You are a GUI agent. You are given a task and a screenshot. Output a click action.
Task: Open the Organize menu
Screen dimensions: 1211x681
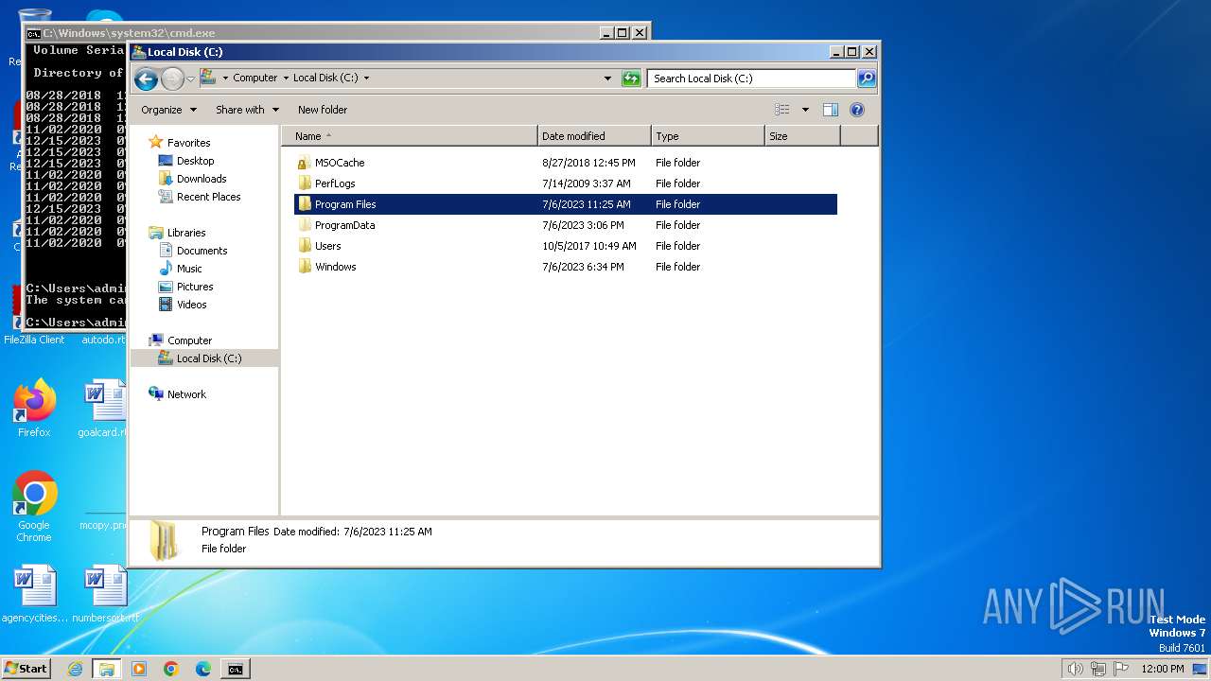click(x=168, y=110)
